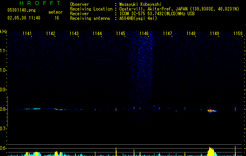The image size is (246, 156).
Task: Click the meteor count 16
Action: 57,18
